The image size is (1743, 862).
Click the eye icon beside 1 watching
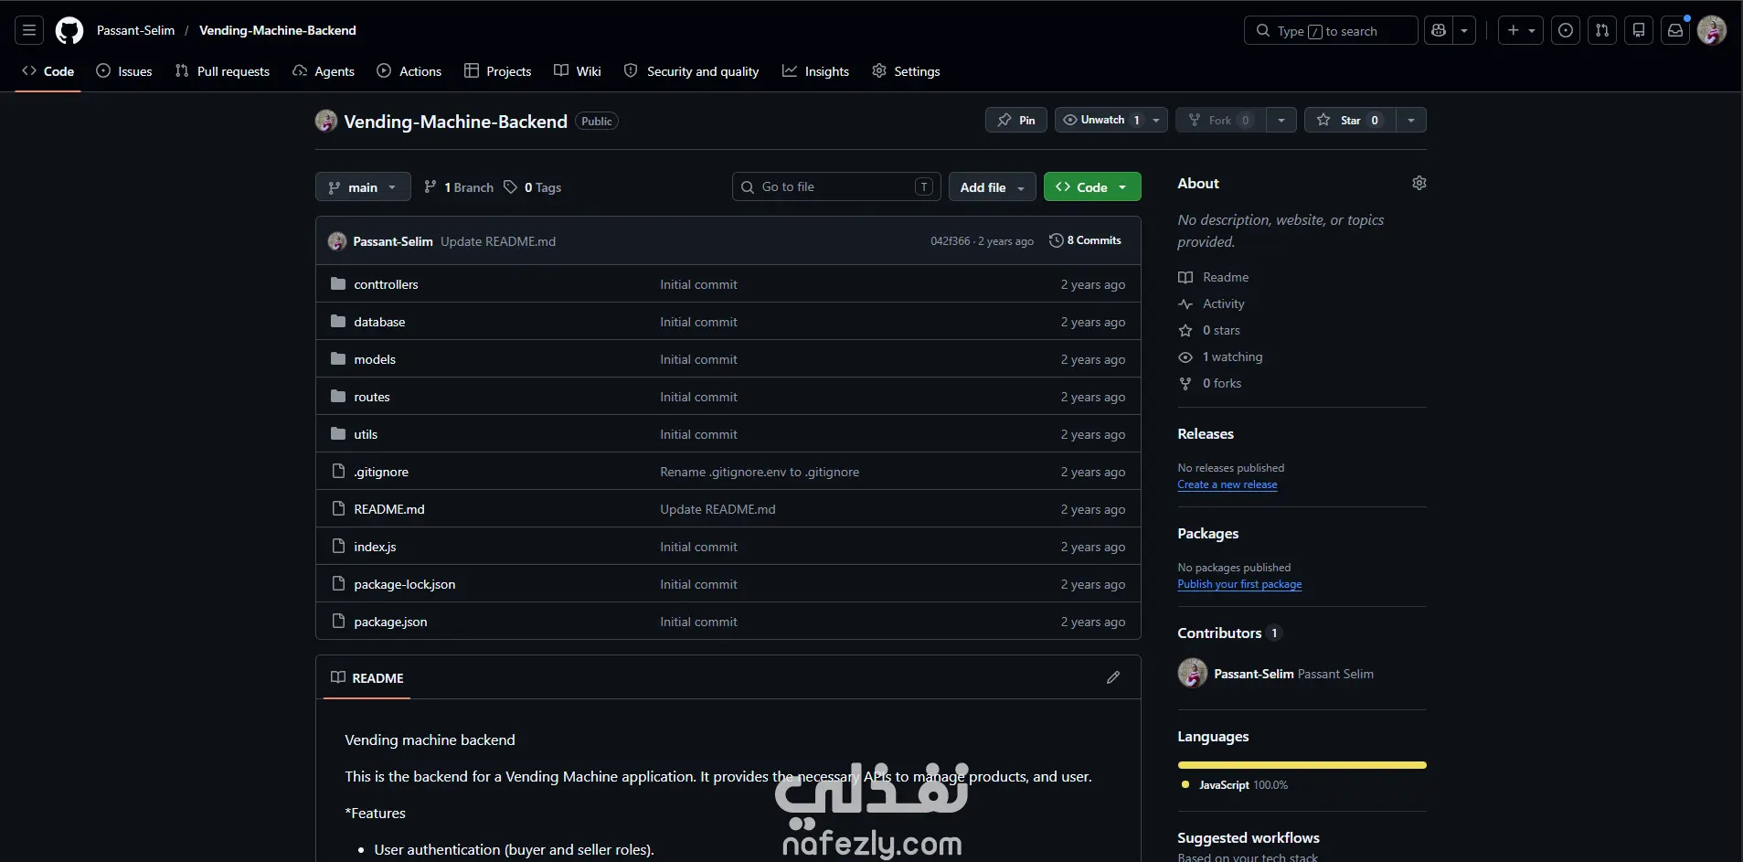(1185, 357)
